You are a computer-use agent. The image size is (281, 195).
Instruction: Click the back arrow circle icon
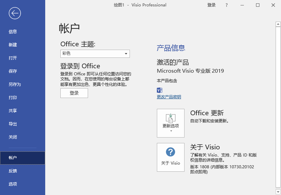[15, 13]
